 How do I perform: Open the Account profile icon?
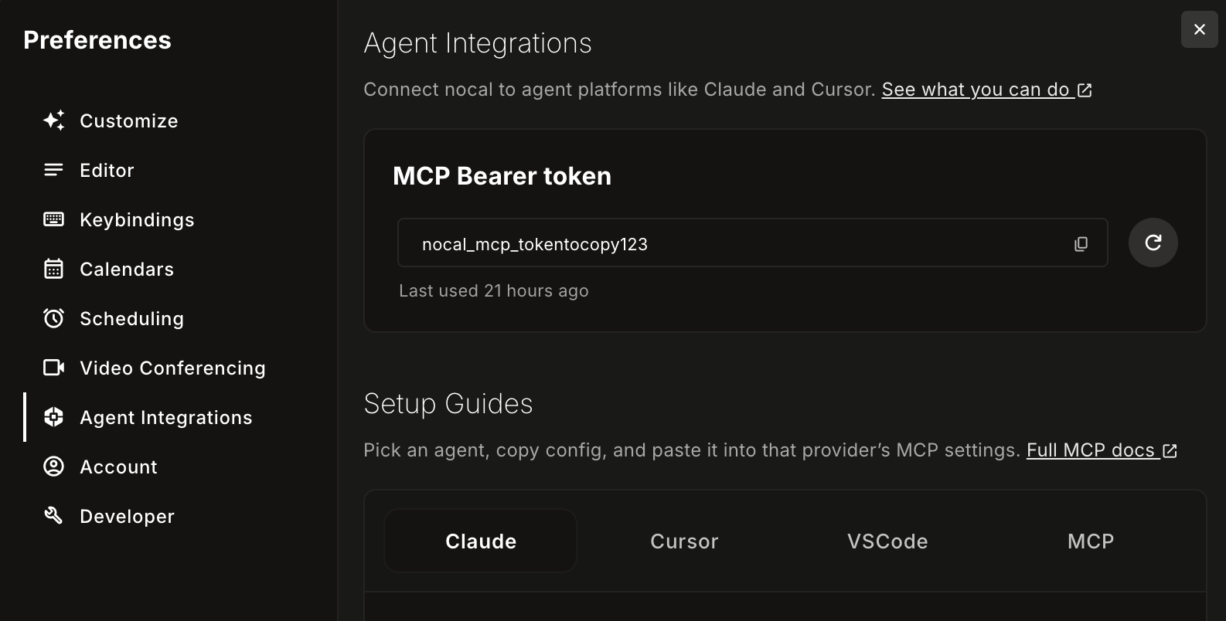click(53, 467)
